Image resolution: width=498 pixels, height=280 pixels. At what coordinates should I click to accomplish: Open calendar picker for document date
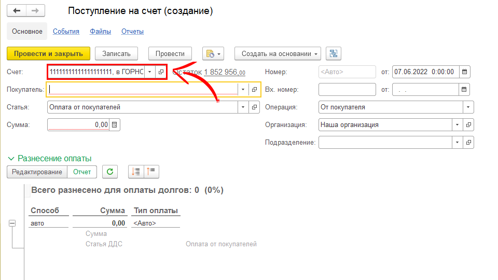click(465, 72)
